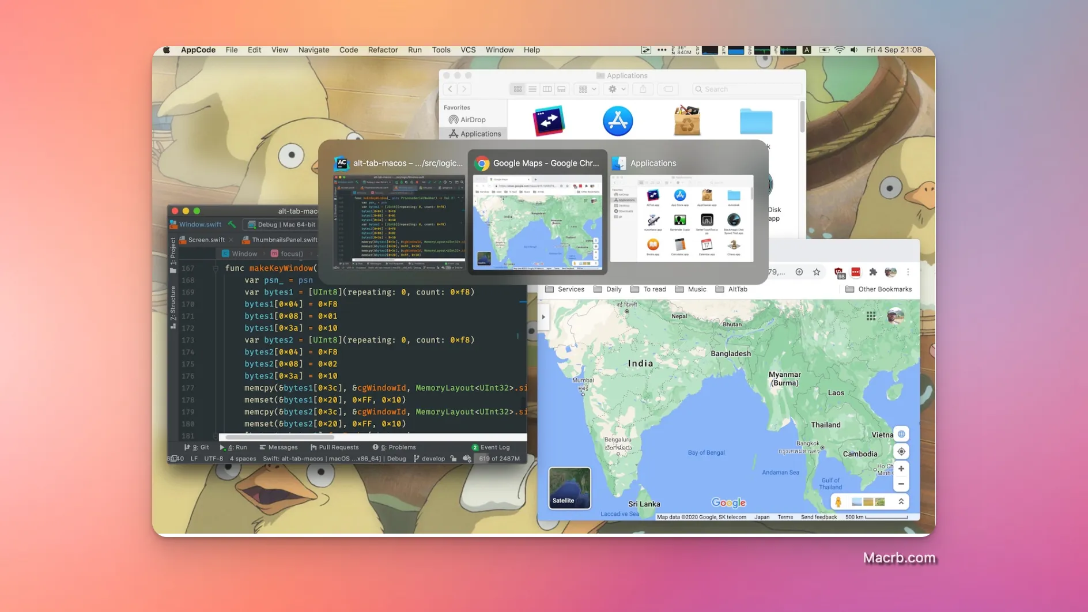Image resolution: width=1088 pixels, height=612 pixels.
Task: Bookmark this page with the star icon
Action: [816, 272]
